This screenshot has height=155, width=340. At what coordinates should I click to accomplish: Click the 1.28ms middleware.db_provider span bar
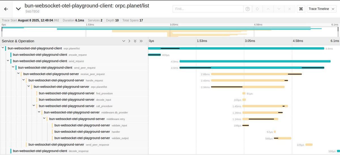pos(263,113)
